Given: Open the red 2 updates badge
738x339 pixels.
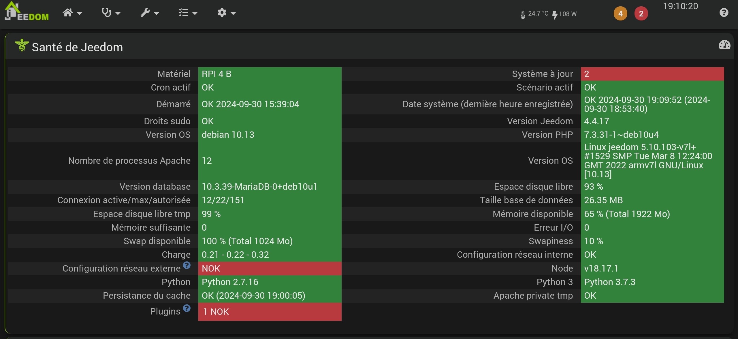Looking at the screenshot, I should pyautogui.click(x=641, y=14).
